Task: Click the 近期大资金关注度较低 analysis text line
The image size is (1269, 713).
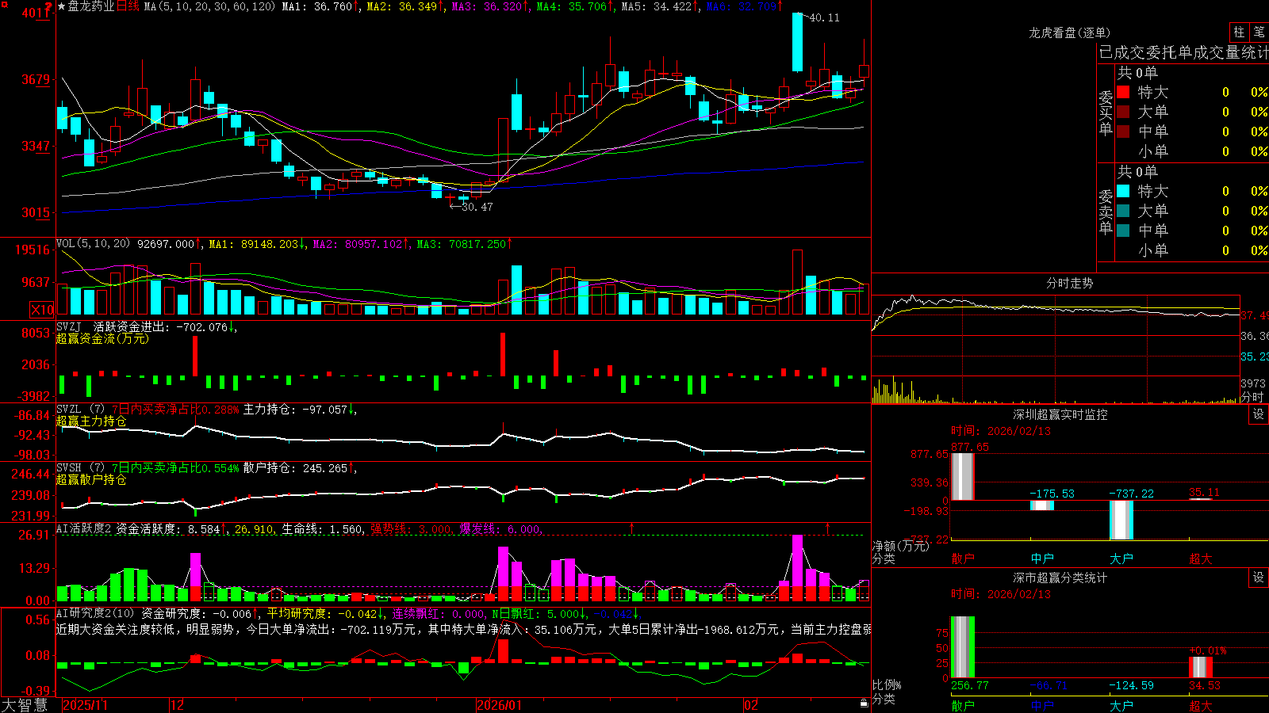Action: (464, 629)
